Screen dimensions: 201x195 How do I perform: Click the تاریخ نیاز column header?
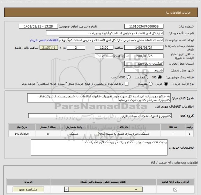tap(22, 127)
